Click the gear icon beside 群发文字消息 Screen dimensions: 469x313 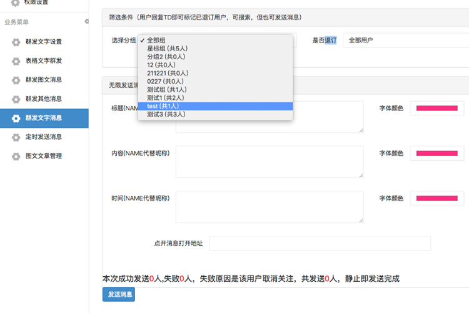[x=16, y=118]
